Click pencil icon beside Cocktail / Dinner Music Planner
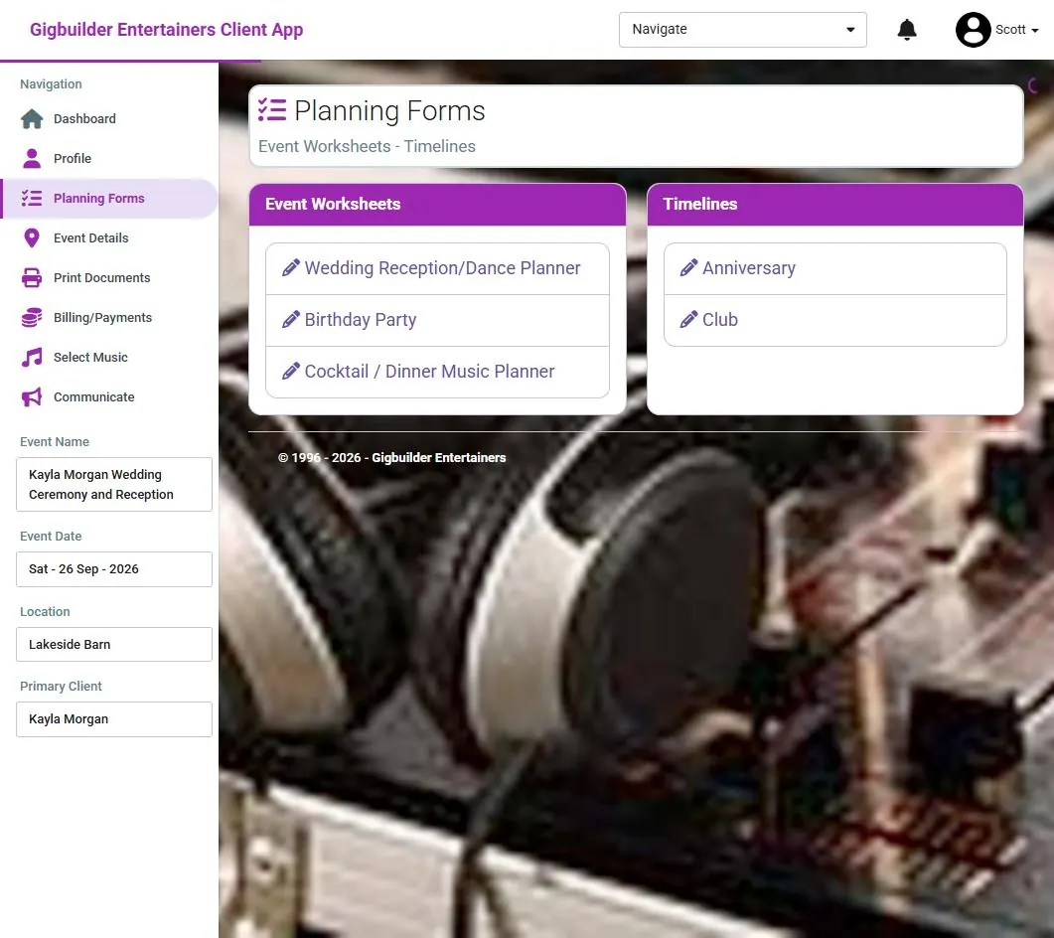Screen dimensions: 1054x938 (x=290, y=372)
